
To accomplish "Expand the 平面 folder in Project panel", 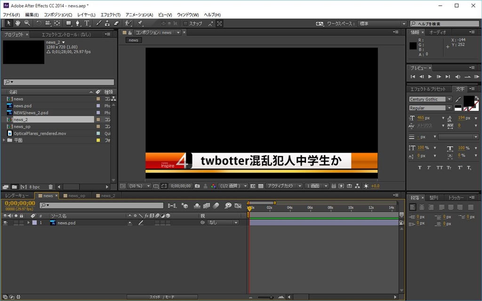I will 4,140.
